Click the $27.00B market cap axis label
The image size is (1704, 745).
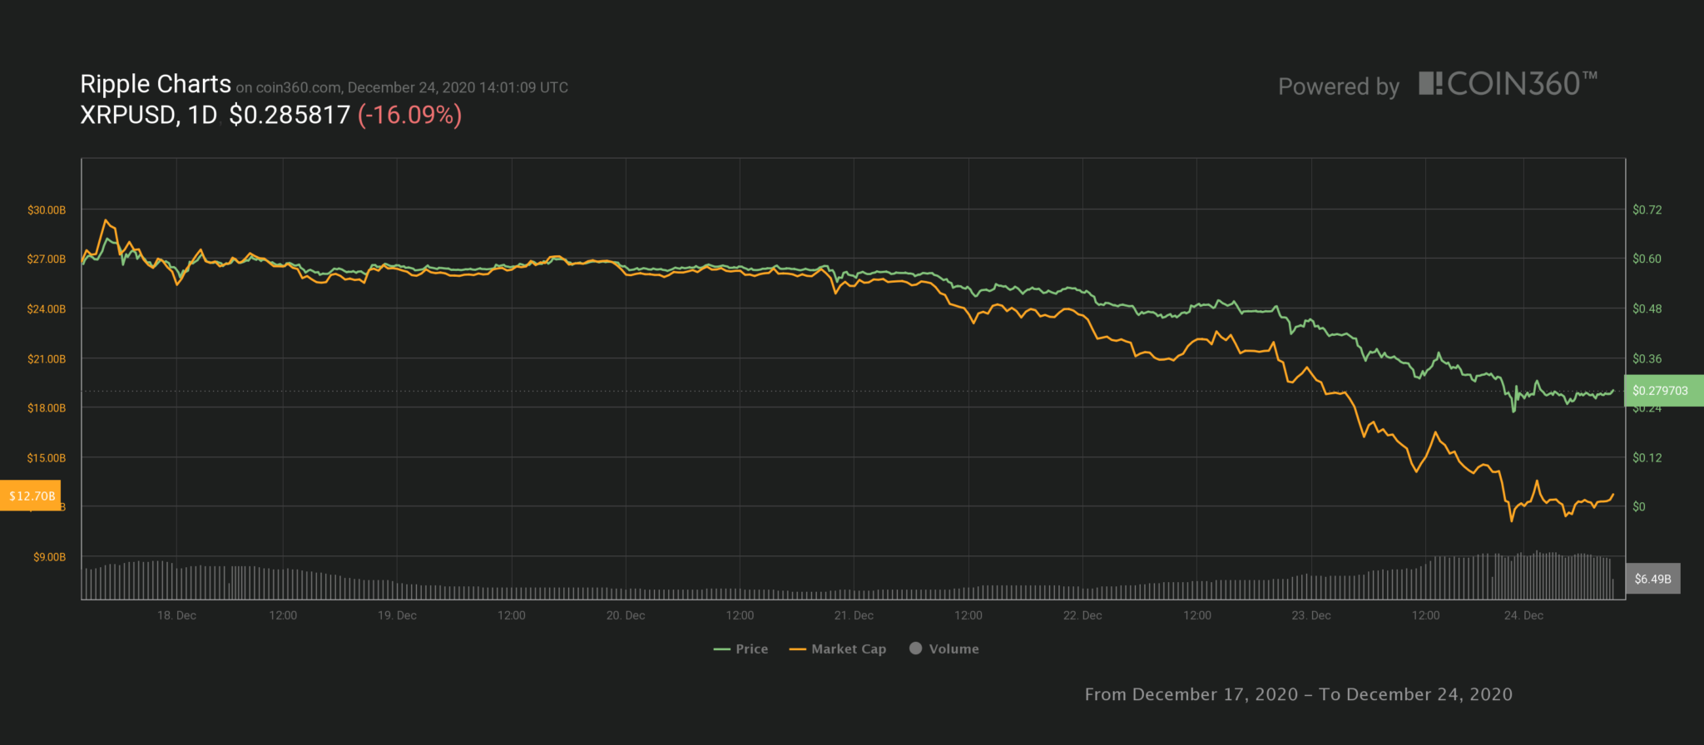47,259
